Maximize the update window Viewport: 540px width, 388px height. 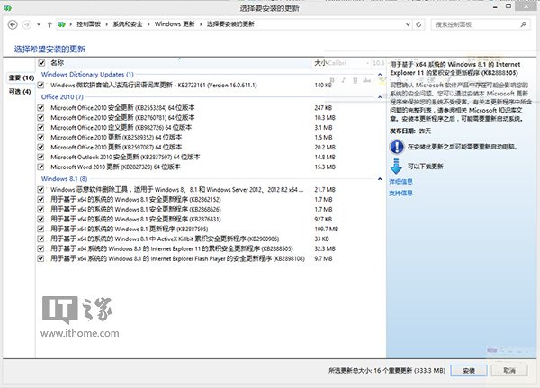point(508,6)
